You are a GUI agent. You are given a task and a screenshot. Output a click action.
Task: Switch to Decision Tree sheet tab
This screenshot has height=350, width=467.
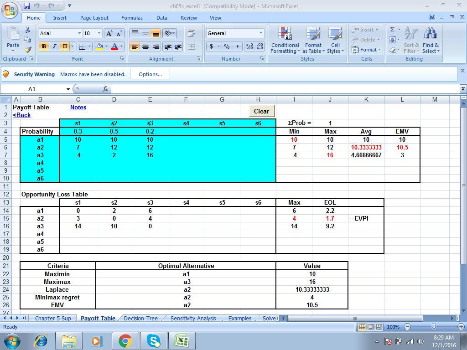click(x=140, y=319)
